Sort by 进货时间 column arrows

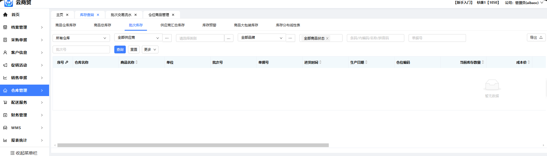point(320,62)
